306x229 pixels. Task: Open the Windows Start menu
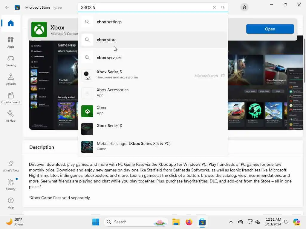pyautogui.click(x=96, y=222)
